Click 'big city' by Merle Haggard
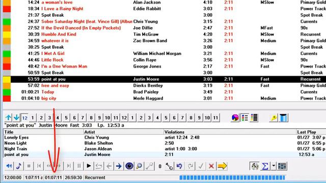Viewport: 326px width, 183px height. (49, 98)
